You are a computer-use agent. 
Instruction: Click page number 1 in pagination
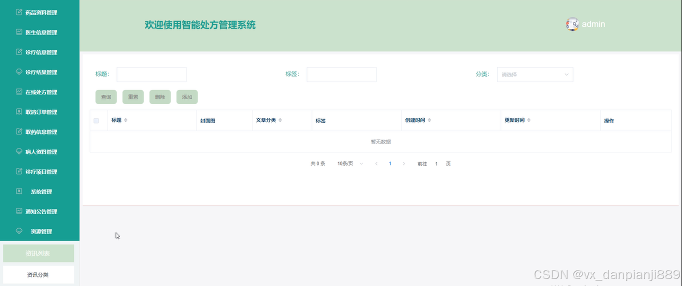[x=390, y=163]
